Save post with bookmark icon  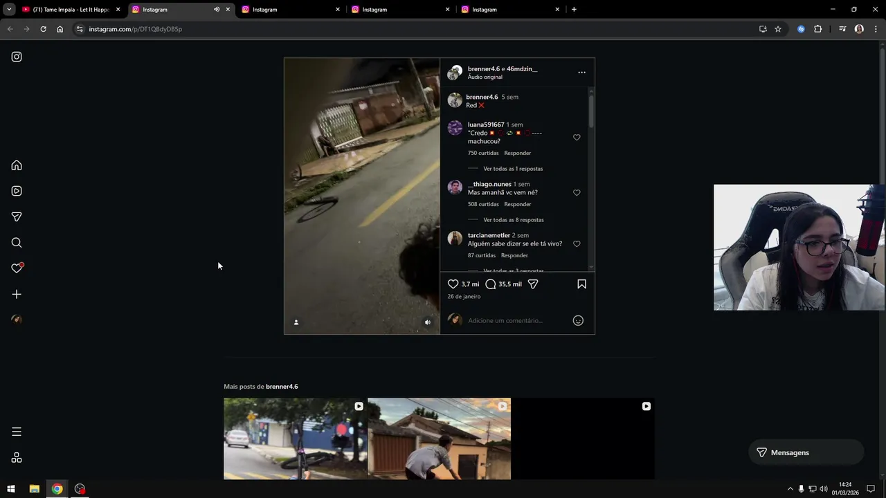click(581, 284)
